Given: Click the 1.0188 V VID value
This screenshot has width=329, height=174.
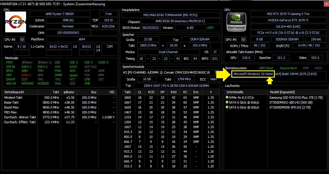Looking at the screenshot, I should pyautogui.click(x=108, y=117).
